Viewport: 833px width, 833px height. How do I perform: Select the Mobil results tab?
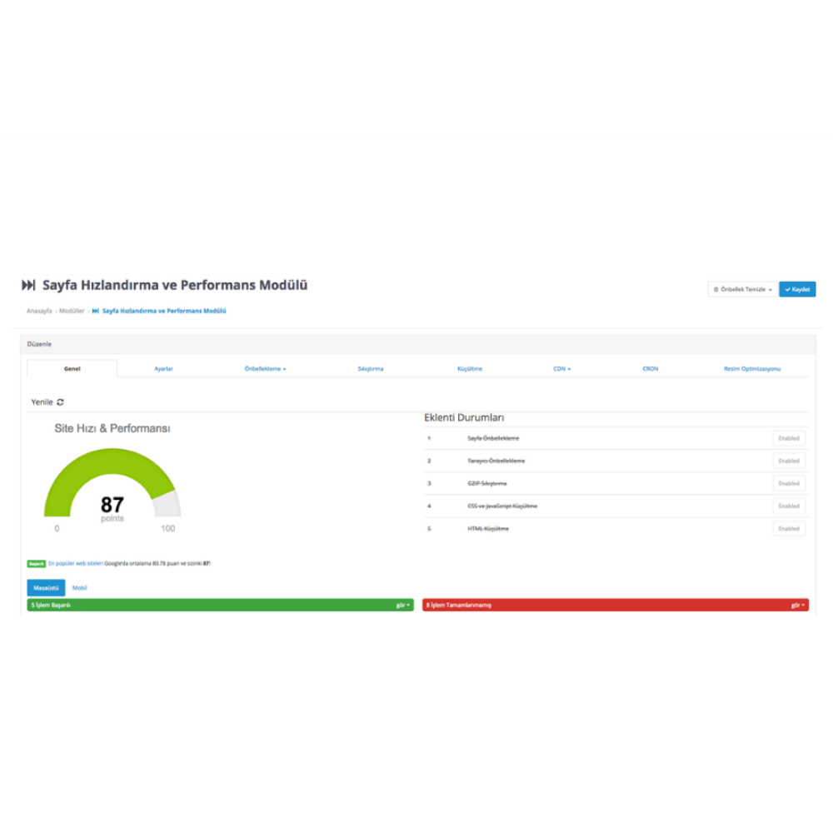tap(80, 588)
